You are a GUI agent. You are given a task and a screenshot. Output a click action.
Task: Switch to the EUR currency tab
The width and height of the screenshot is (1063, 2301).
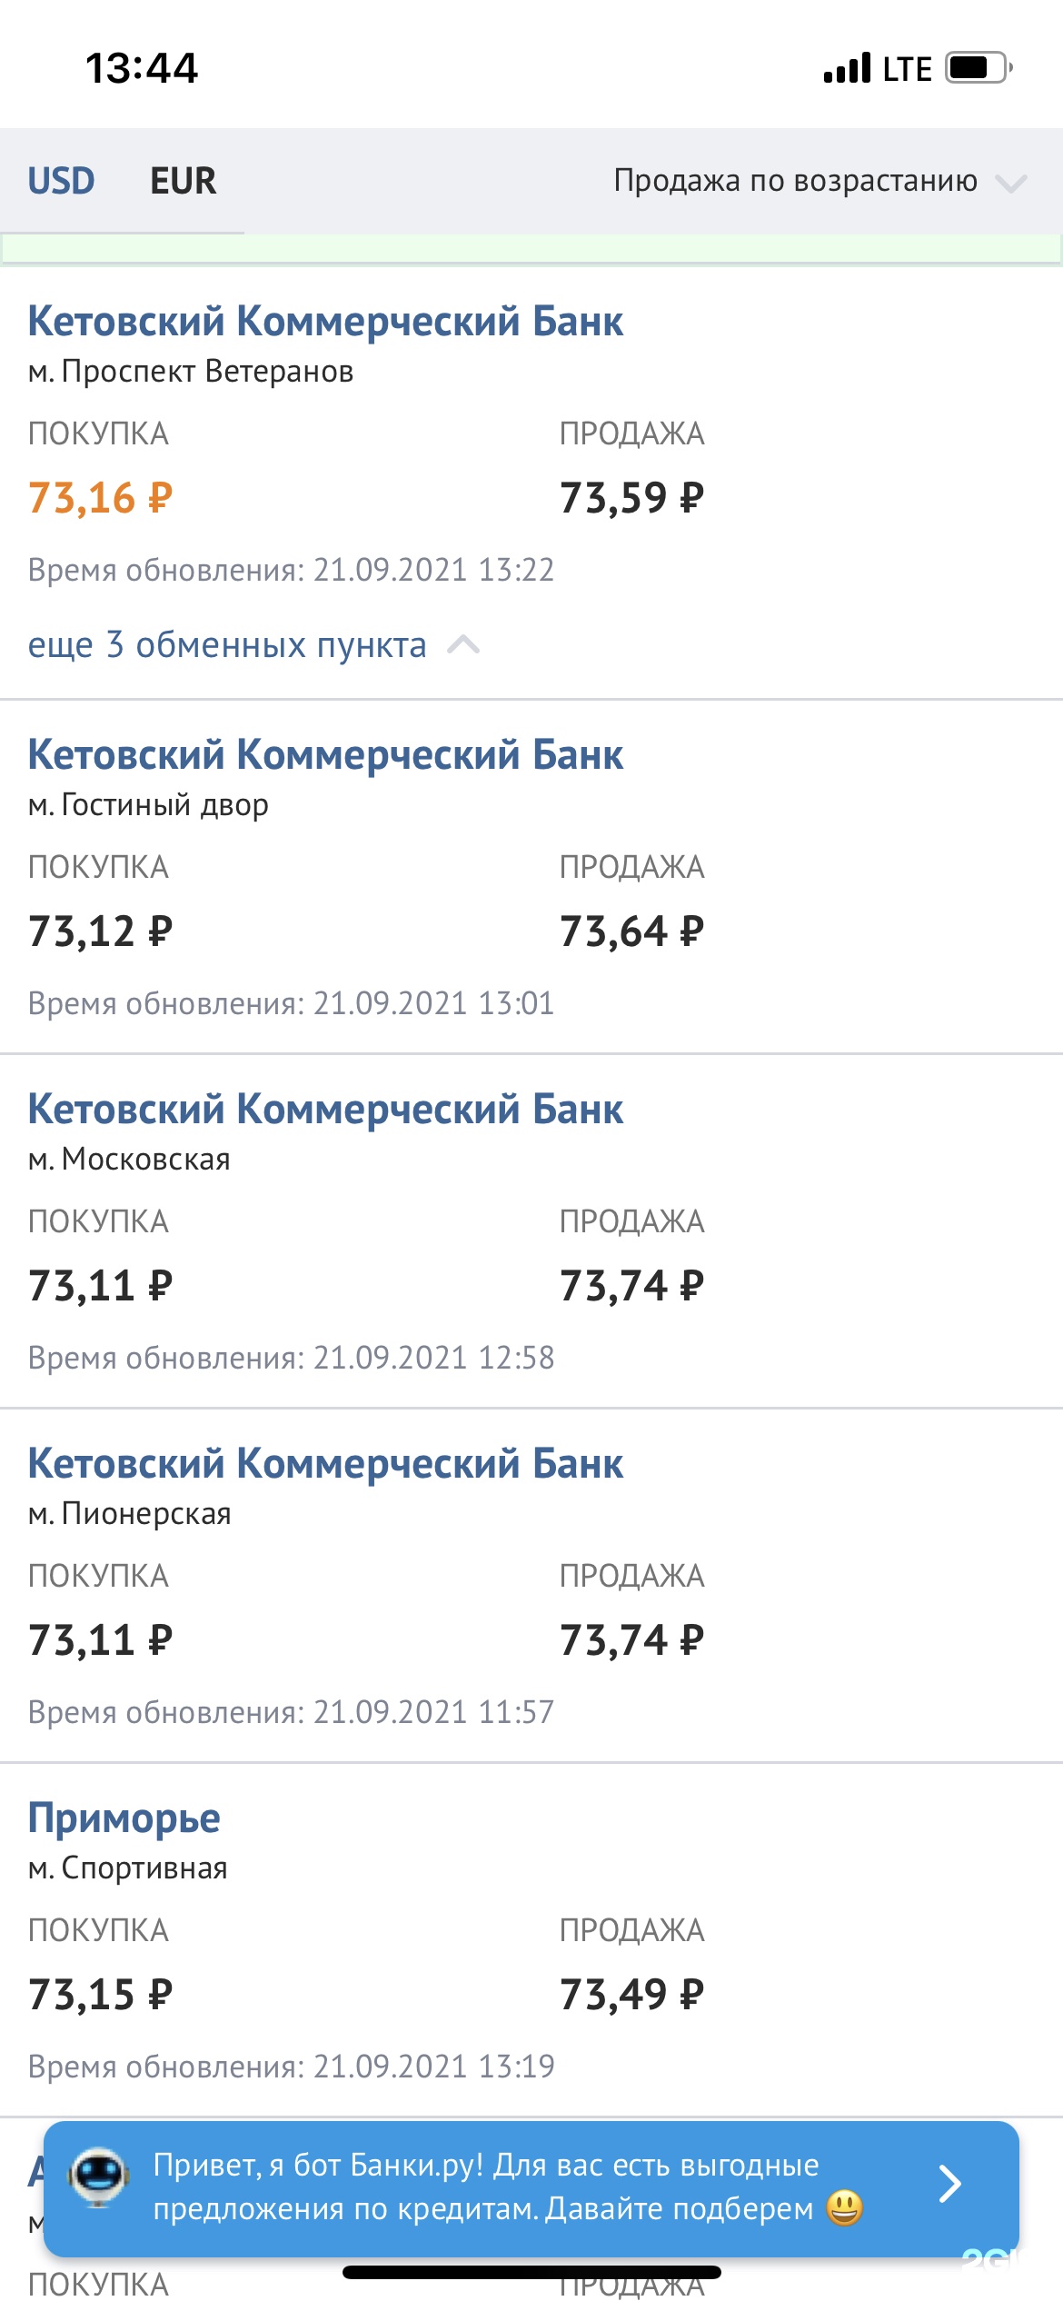[184, 181]
